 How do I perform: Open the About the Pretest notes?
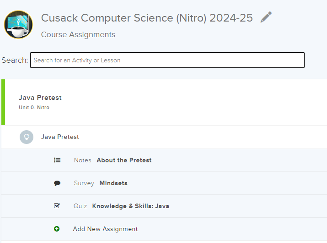point(124,160)
